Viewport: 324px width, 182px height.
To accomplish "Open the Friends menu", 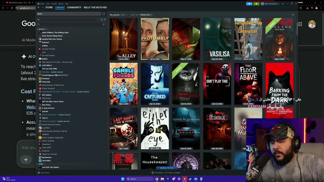I will tap(54, 4).
